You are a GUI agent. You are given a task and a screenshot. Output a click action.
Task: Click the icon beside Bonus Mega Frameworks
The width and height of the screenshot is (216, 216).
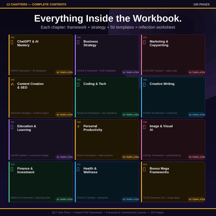coord(144,169)
